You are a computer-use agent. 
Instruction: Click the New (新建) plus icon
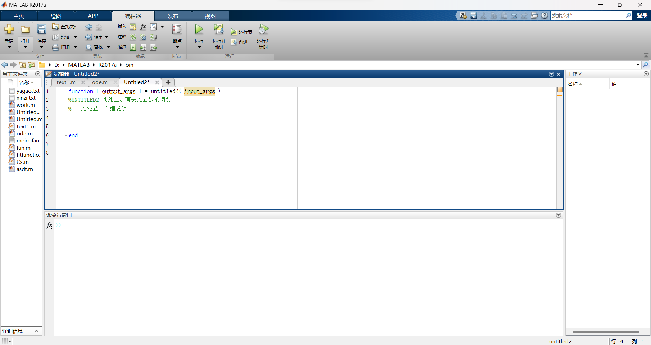(x=9, y=30)
